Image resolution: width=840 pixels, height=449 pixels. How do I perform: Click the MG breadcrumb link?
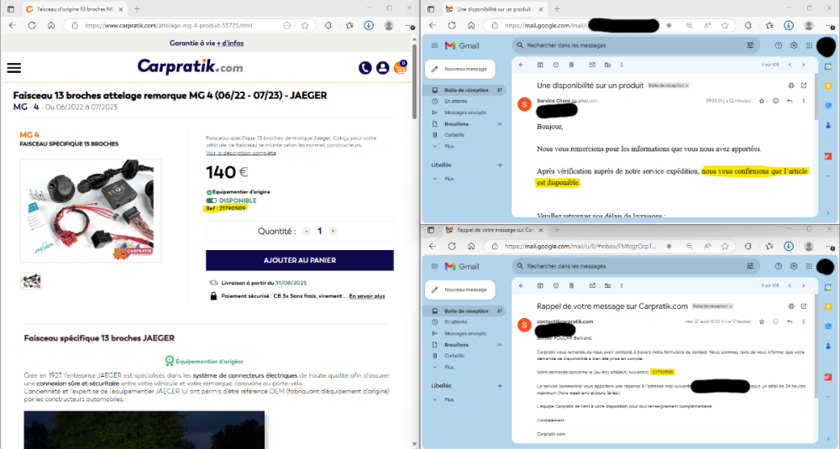pos(20,107)
